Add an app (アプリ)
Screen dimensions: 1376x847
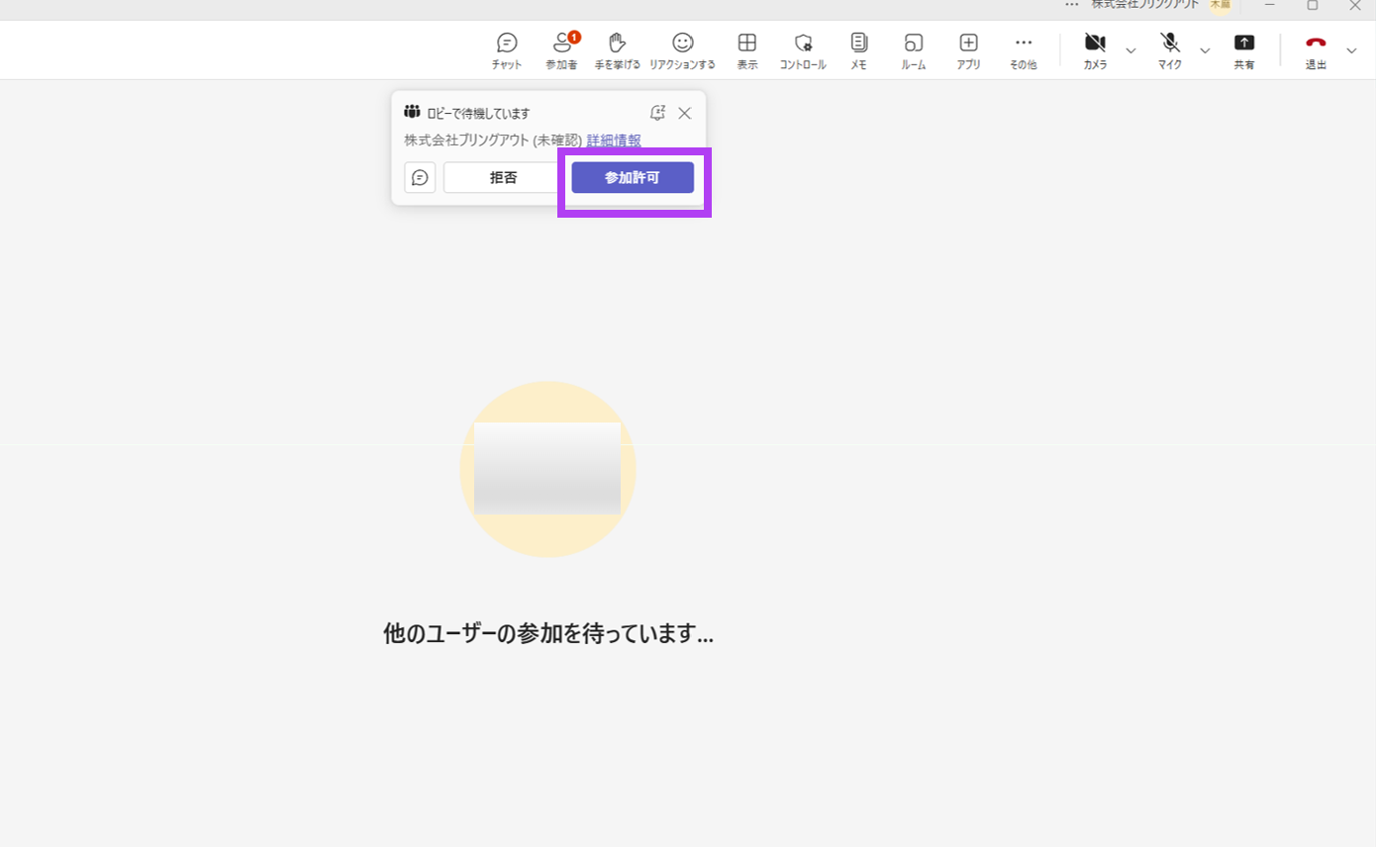pyautogui.click(x=969, y=51)
